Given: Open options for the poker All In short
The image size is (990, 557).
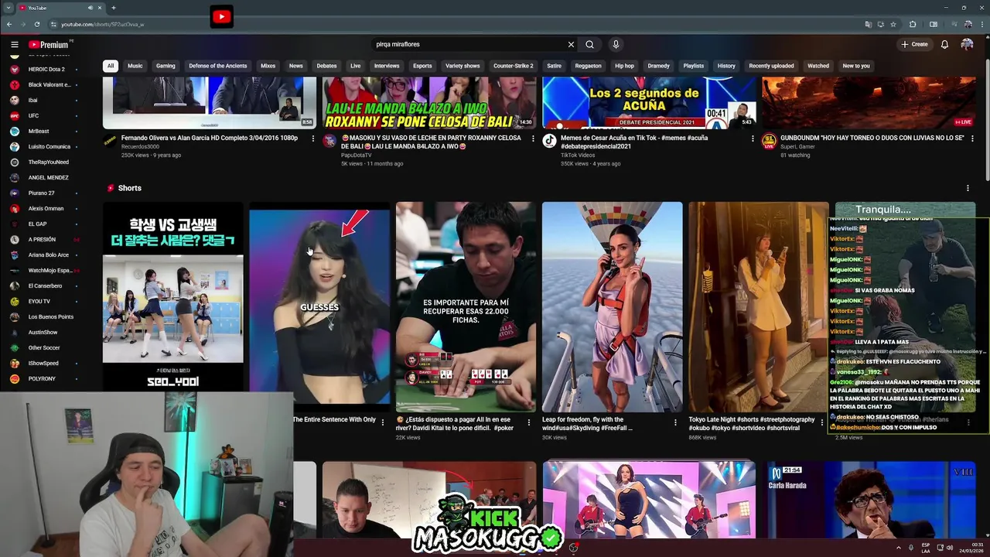Looking at the screenshot, I should coord(529,422).
